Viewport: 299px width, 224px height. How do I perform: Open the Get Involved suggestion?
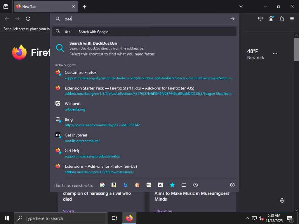144,138
